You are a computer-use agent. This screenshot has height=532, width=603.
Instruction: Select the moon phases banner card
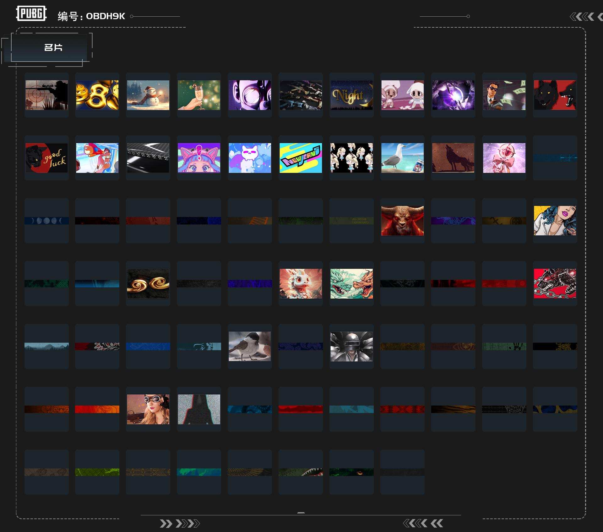coord(46,221)
